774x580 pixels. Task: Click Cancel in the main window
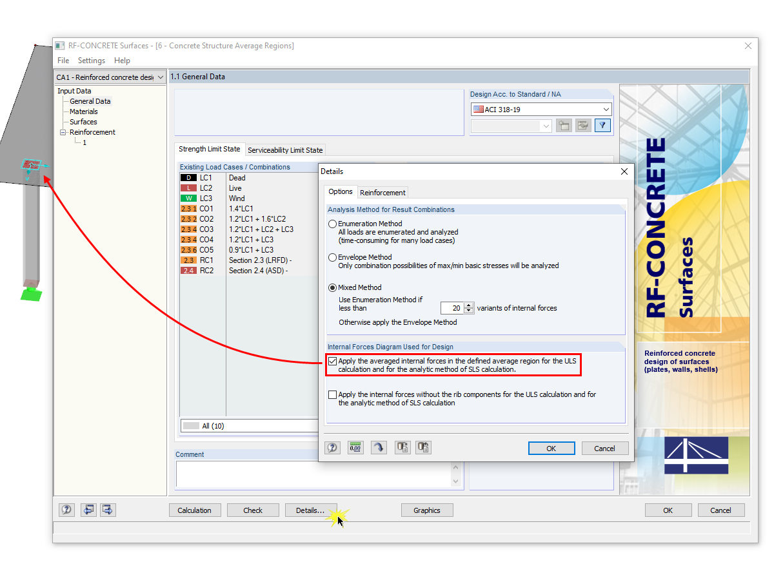pos(721,510)
